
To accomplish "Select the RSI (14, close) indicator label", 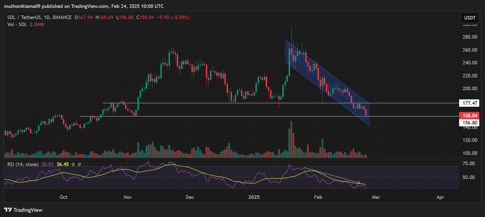I will tap(23, 164).
